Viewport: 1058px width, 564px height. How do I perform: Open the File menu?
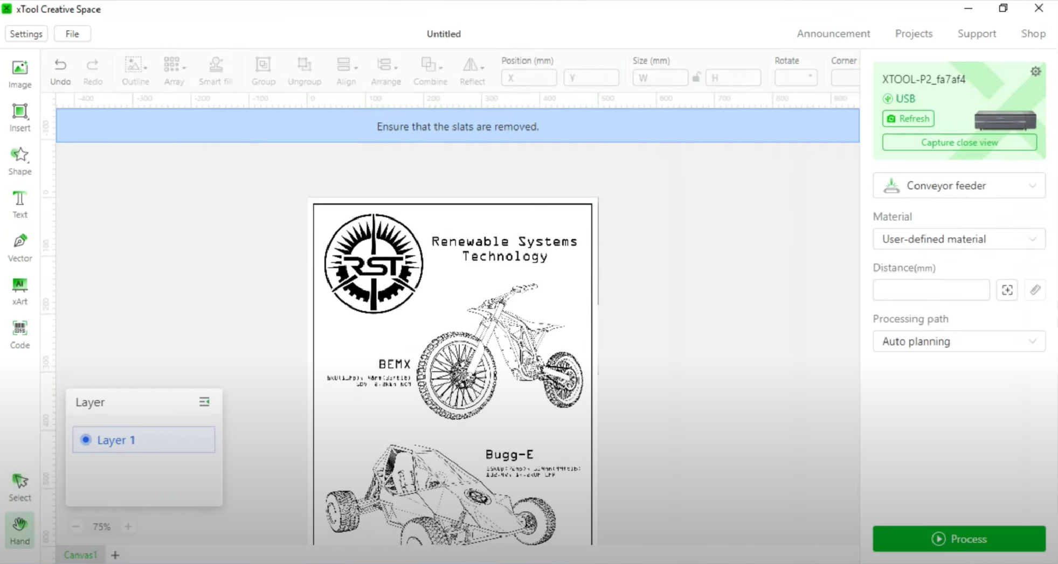coord(72,34)
